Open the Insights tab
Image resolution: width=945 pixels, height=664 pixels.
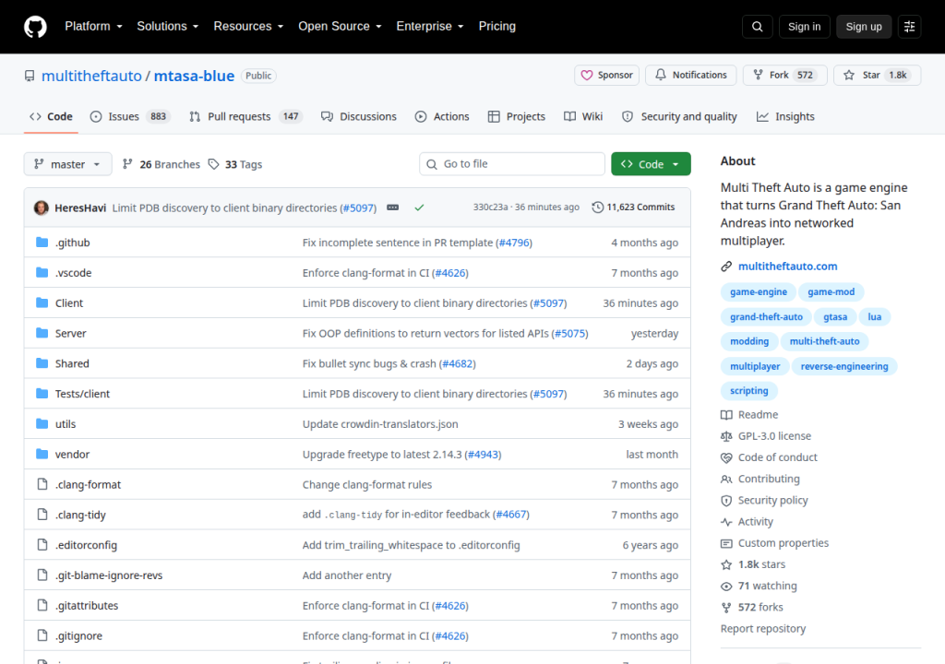(x=785, y=116)
